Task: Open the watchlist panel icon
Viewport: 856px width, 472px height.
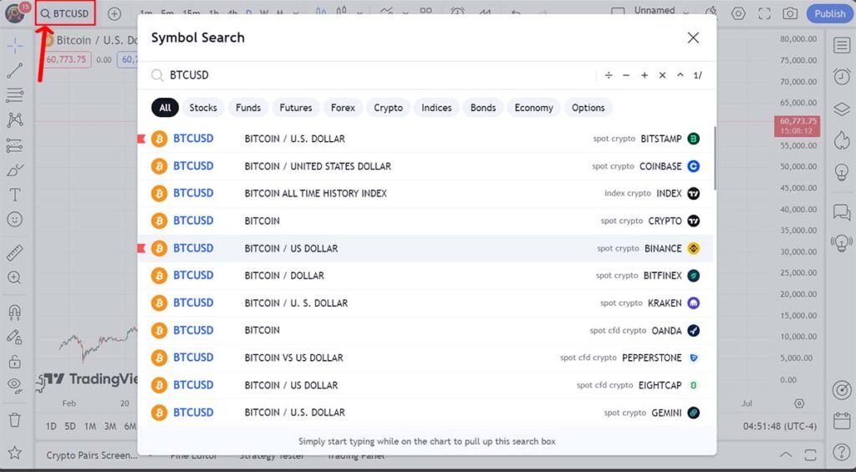Action: click(x=841, y=45)
